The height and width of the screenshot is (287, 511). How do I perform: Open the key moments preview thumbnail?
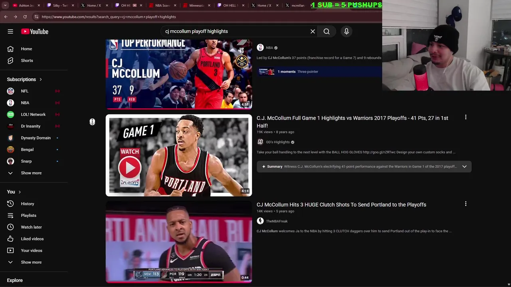click(x=267, y=72)
